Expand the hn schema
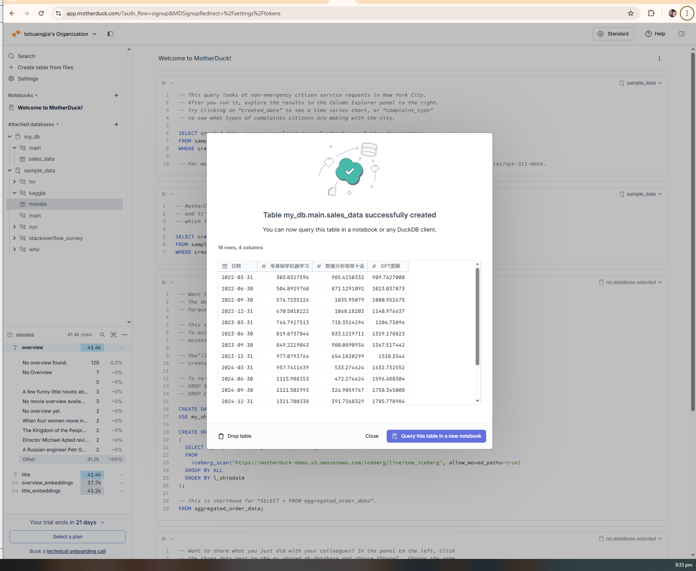The width and height of the screenshot is (696, 571). coord(14,182)
